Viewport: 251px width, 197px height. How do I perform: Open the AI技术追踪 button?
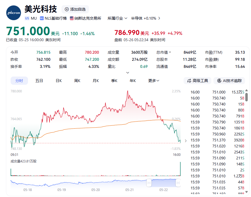(x=229, y=81)
